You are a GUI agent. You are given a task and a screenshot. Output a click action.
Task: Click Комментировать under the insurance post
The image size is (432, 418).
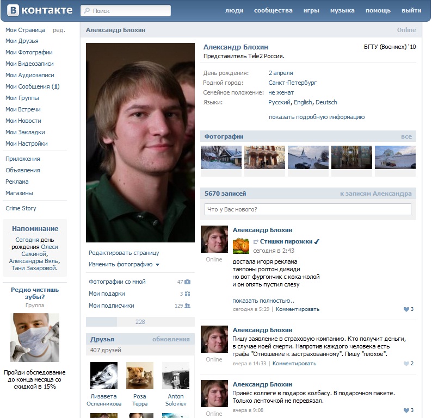coord(294,364)
